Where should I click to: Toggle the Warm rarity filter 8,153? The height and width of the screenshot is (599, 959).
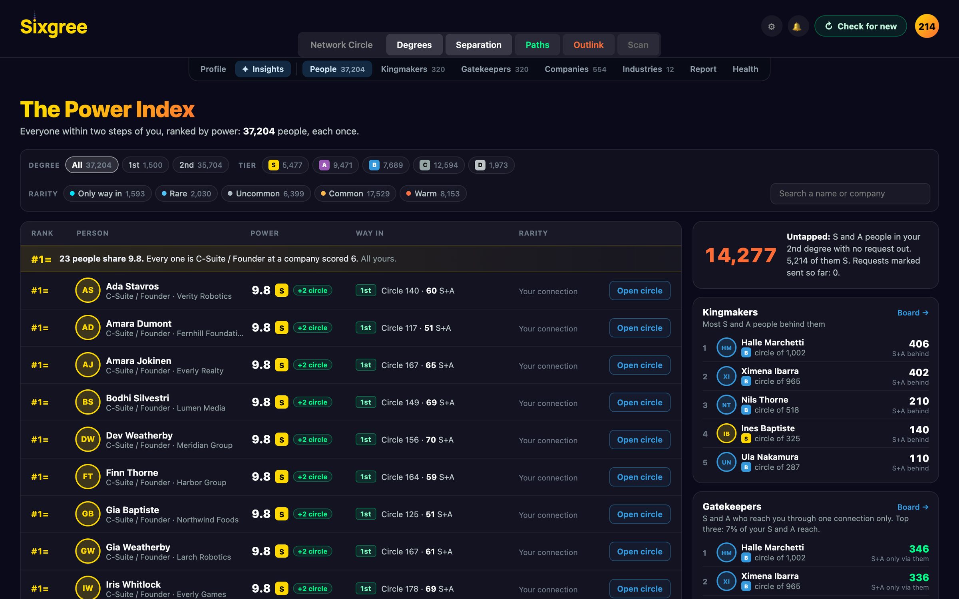coord(433,194)
